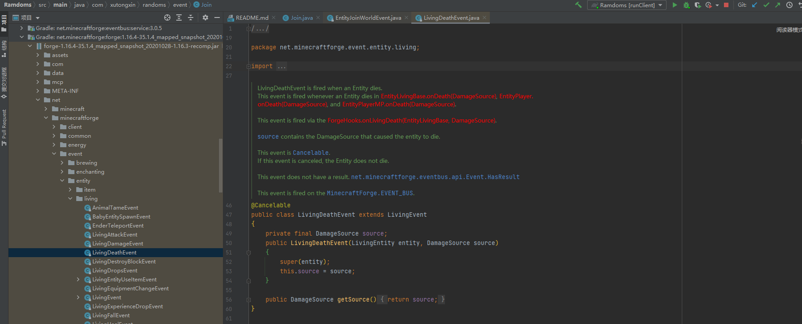
Task: Toggle the reader mode label
Action: [x=789, y=30]
